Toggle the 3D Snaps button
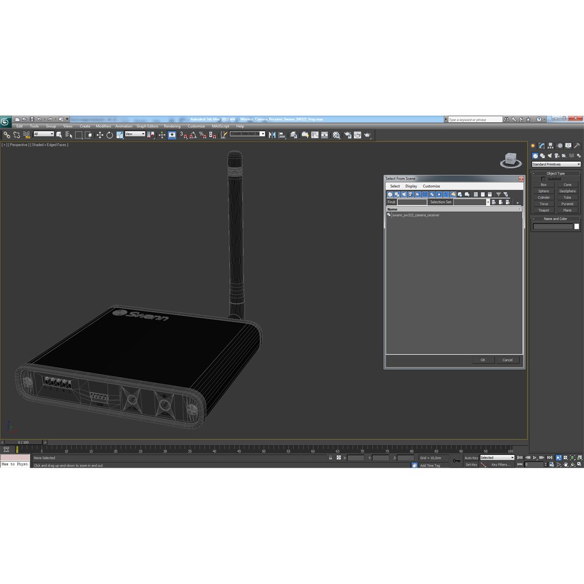Image resolution: width=584 pixels, height=584 pixels. (x=183, y=135)
